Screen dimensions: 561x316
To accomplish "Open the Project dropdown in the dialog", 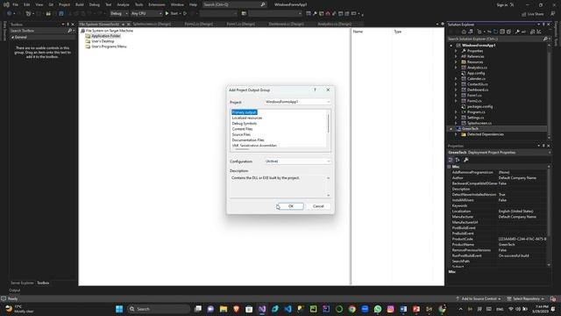I will pyautogui.click(x=298, y=102).
